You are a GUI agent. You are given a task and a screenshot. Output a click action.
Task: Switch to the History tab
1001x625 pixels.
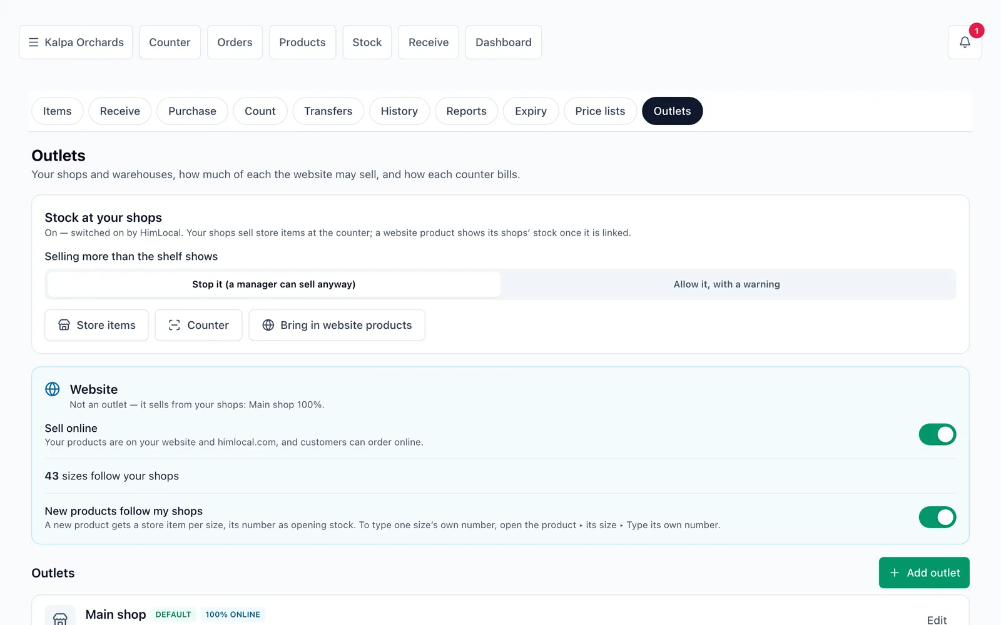399,111
